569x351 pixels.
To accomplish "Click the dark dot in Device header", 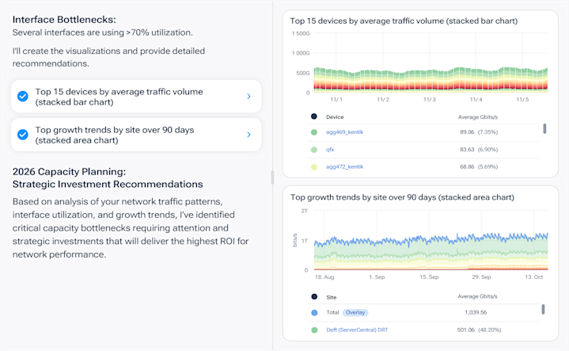I will click(x=314, y=116).
